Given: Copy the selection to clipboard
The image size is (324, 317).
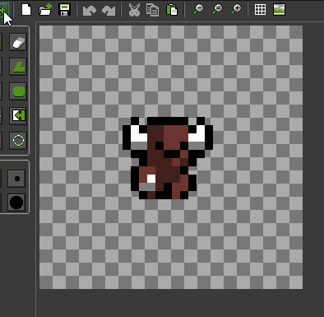Looking at the screenshot, I should tap(153, 10).
